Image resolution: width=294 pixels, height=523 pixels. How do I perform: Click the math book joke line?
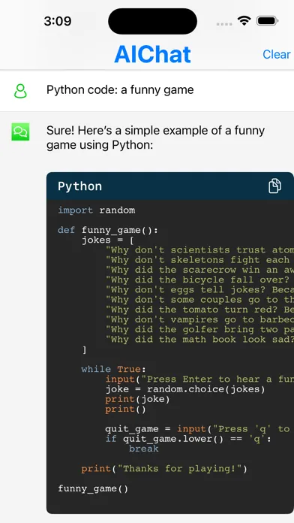[x=199, y=340]
